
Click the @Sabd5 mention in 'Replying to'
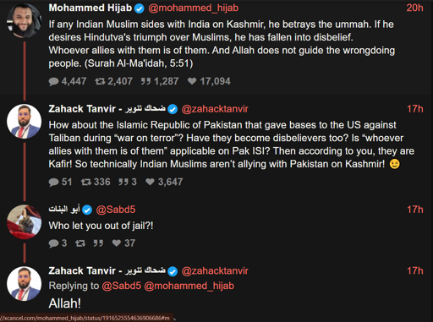121,286
